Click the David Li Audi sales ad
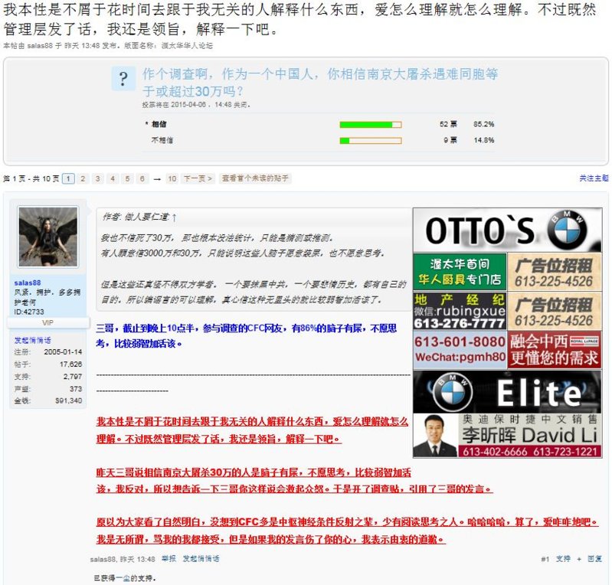Image resolution: width=612 pixels, height=585 pixels. tap(506, 436)
